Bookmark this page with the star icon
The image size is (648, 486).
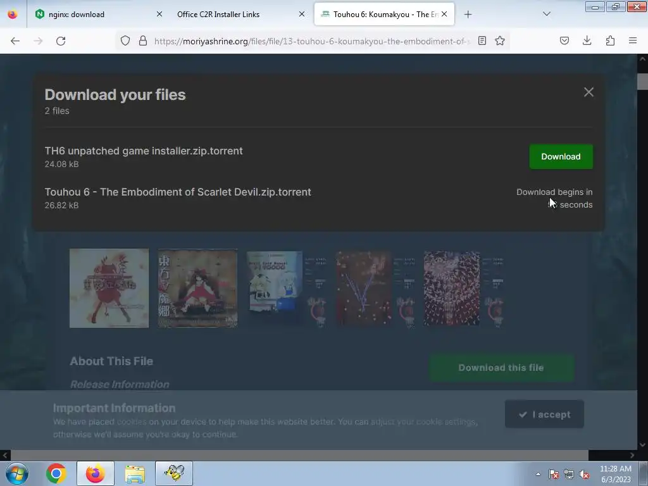pos(500,40)
